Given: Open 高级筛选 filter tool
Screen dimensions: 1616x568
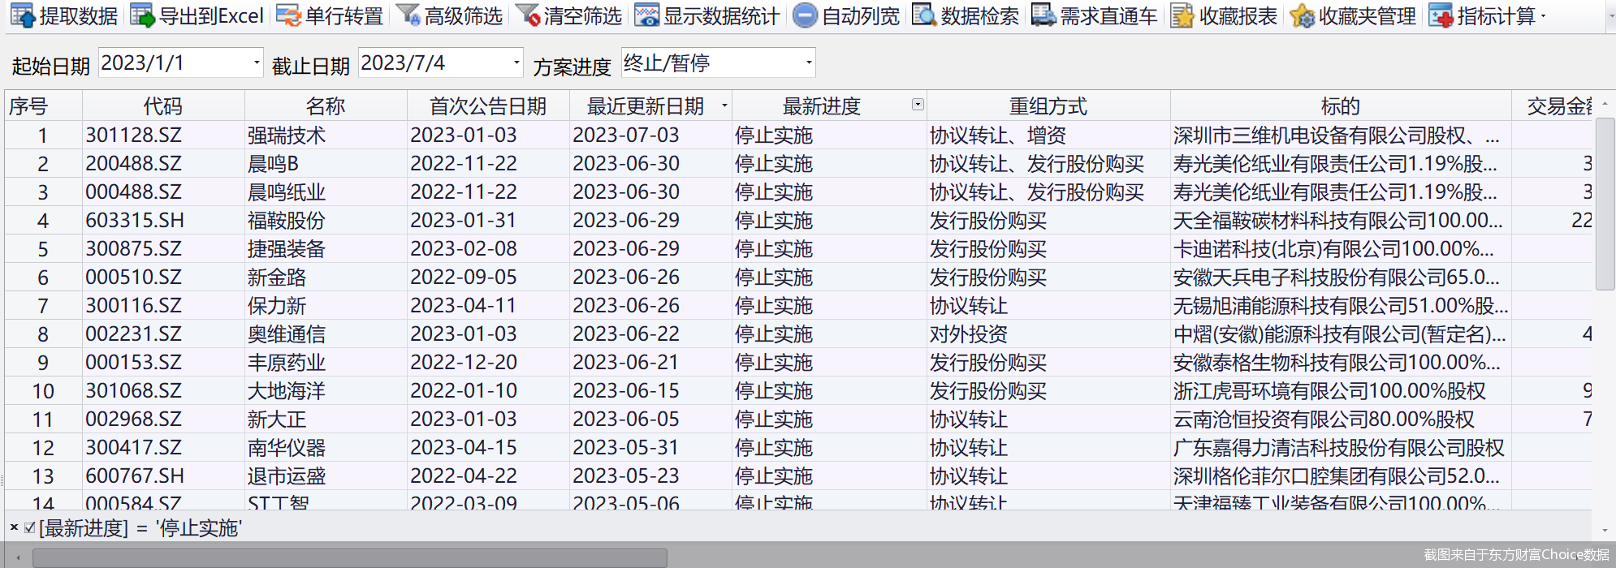Looking at the screenshot, I should 408,15.
